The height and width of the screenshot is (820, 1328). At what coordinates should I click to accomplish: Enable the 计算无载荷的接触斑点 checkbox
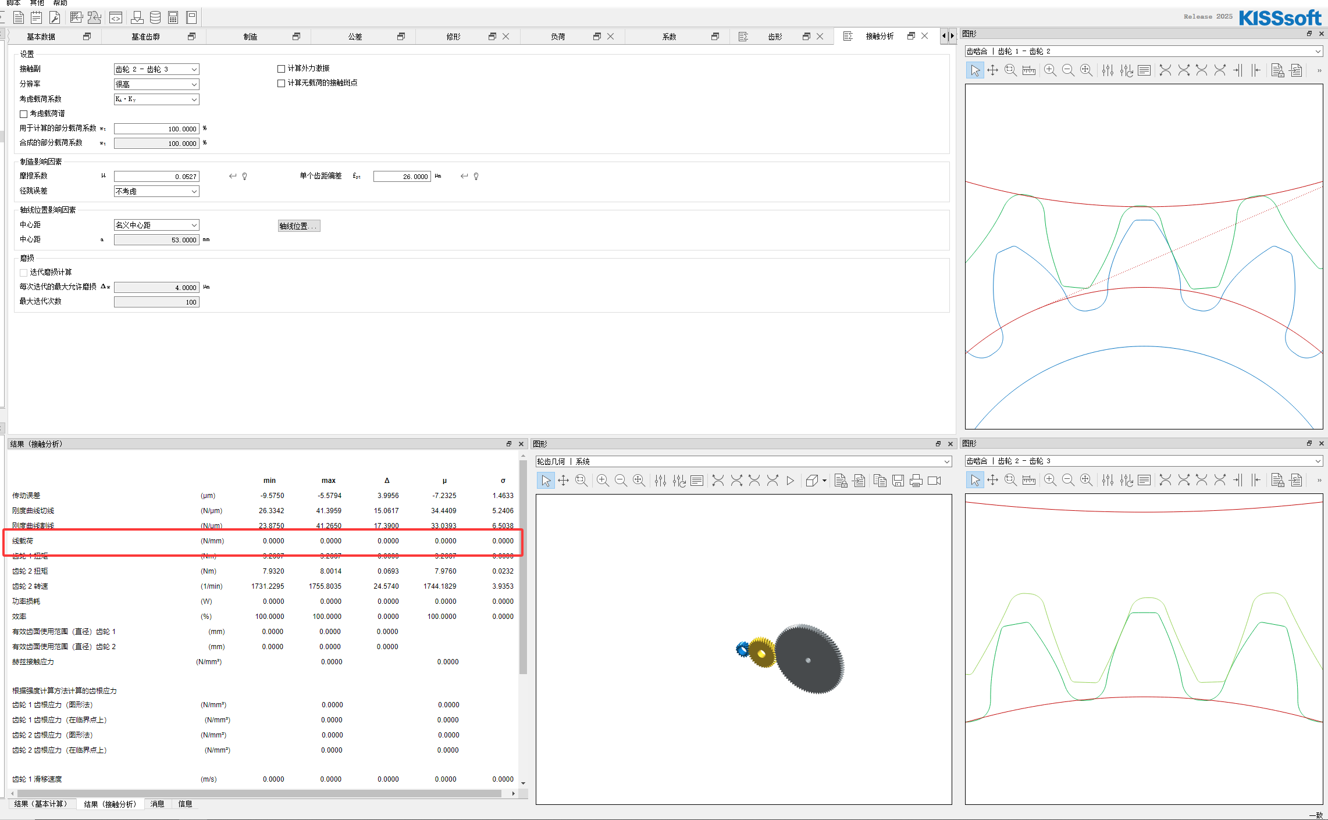pos(281,83)
